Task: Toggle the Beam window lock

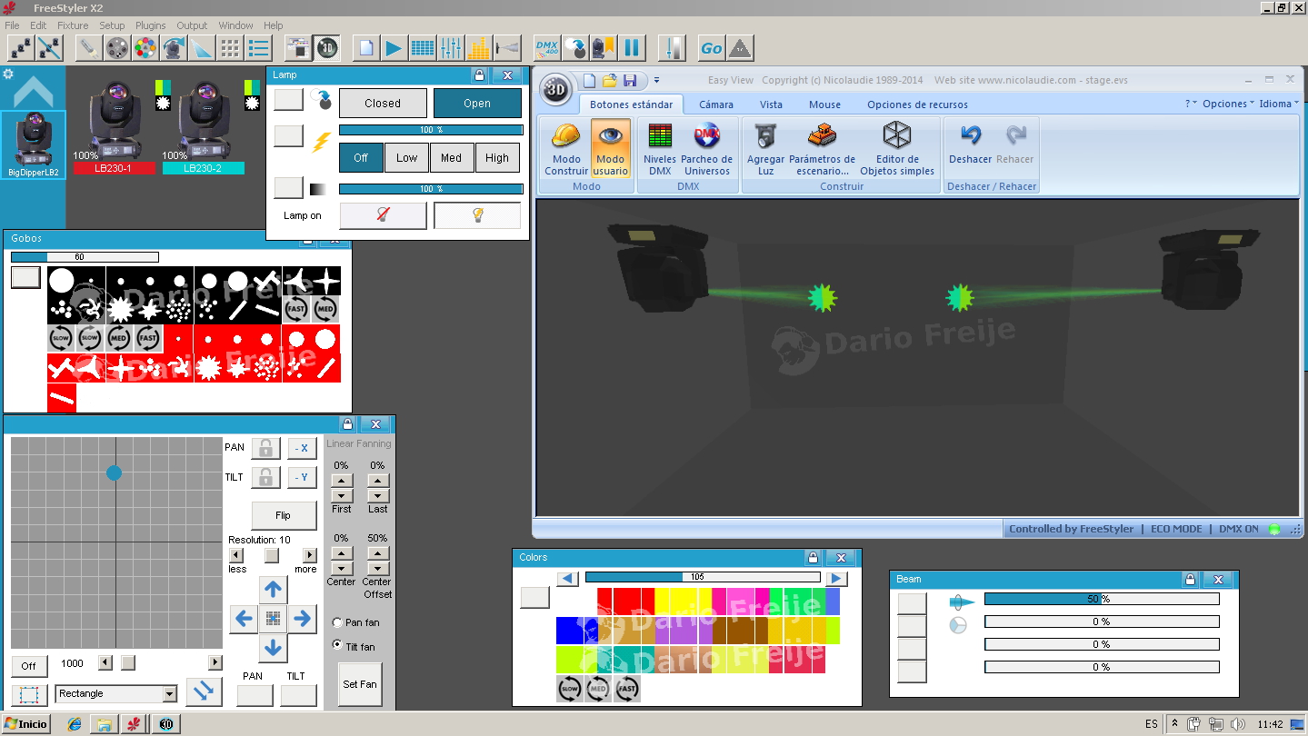Action: pyautogui.click(x=1190, y=580)
